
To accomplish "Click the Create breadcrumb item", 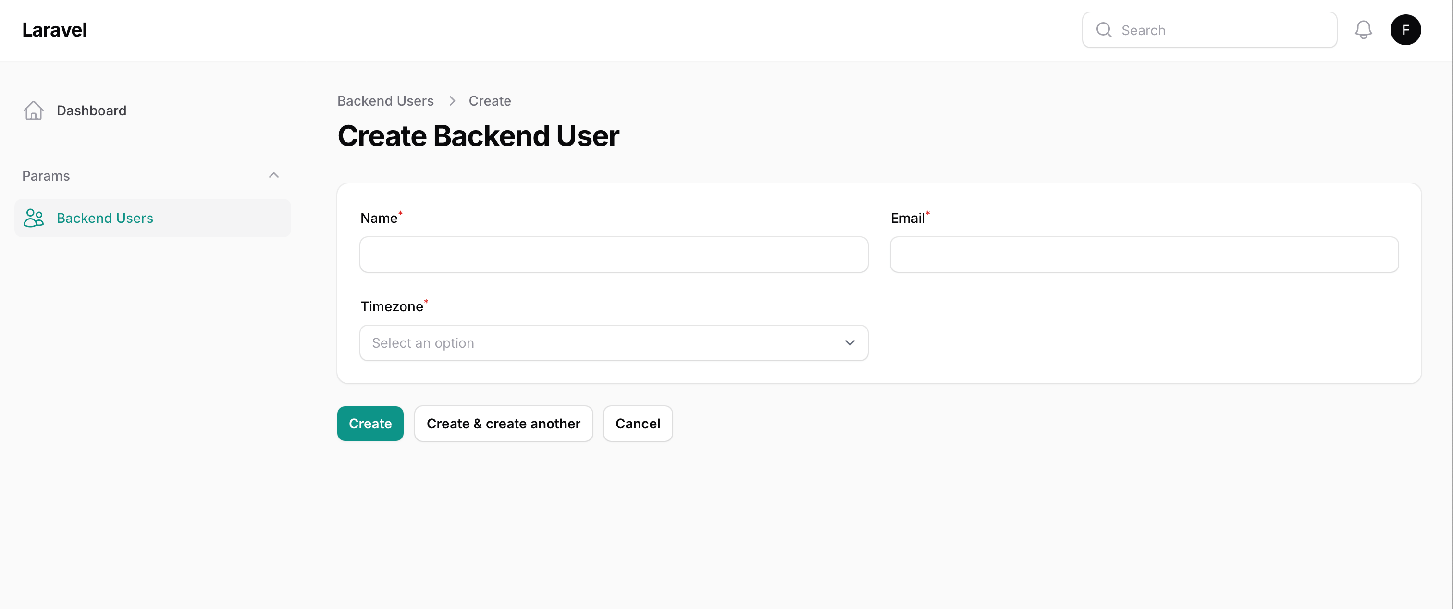I will pos(490,101).
